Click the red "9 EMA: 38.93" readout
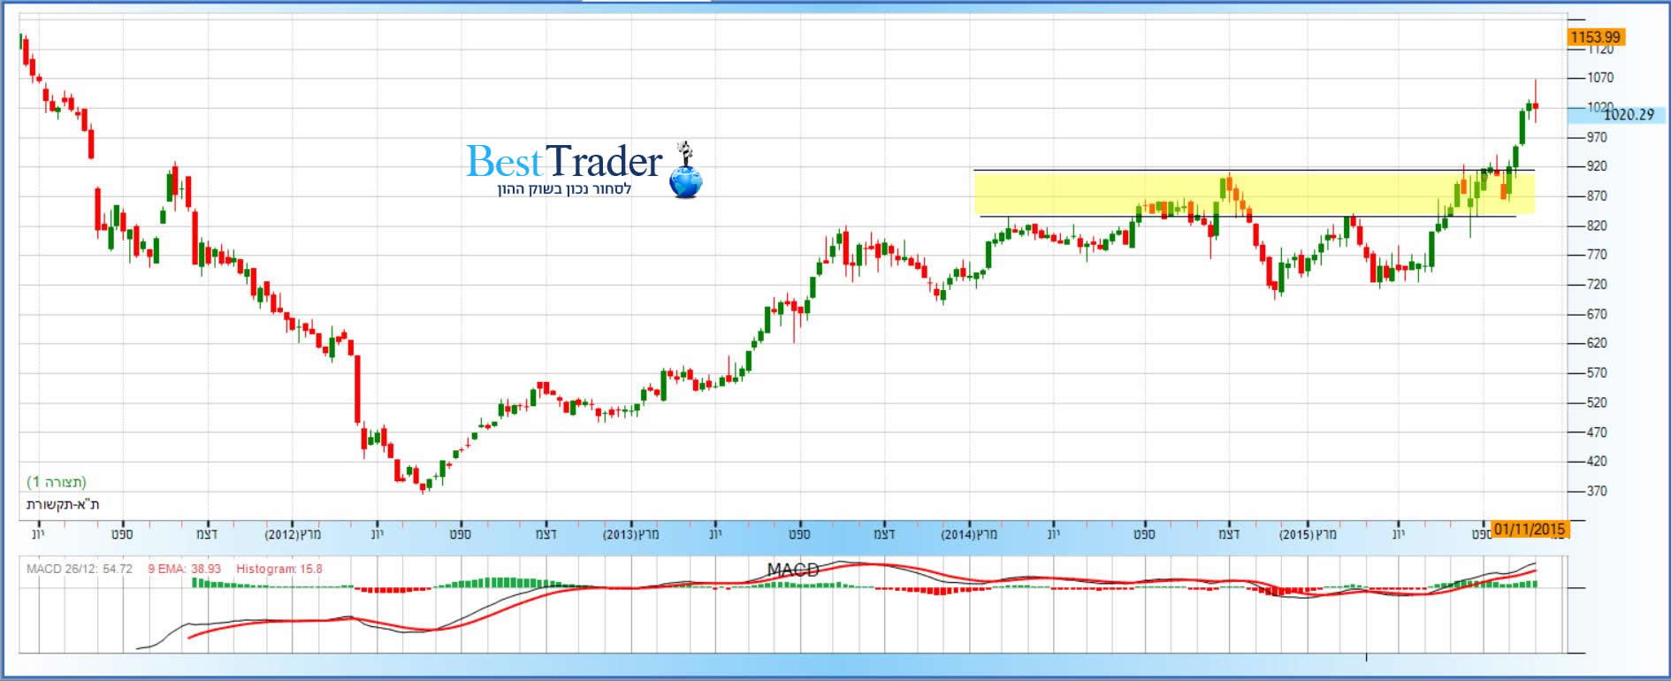The width and height of the screenshot is (1671, 681). pos(184,569)
